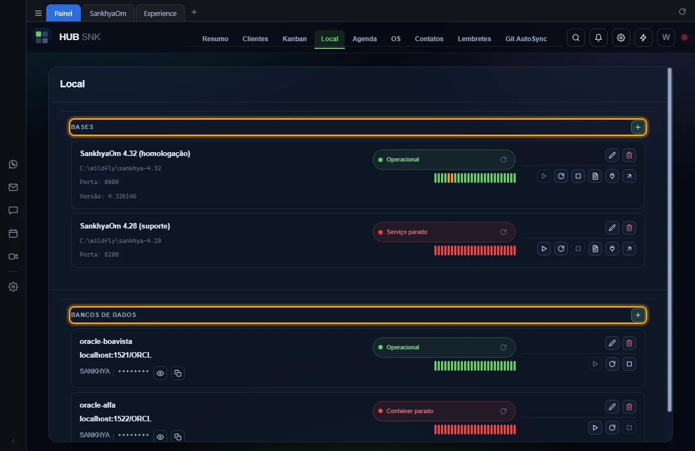Refresh the Container parado status check
695x451 pixels.
click(503, 411)
